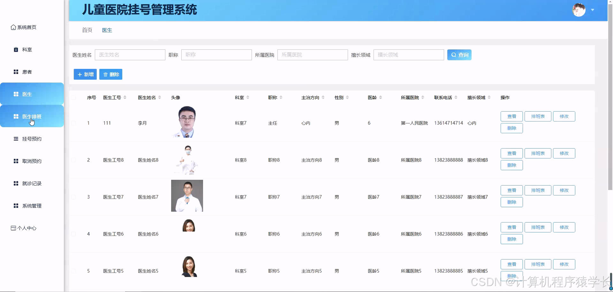Open the 系统管理 system management icon
The width and height of the screenshot is (613, 292).
[x=16, y=206]
